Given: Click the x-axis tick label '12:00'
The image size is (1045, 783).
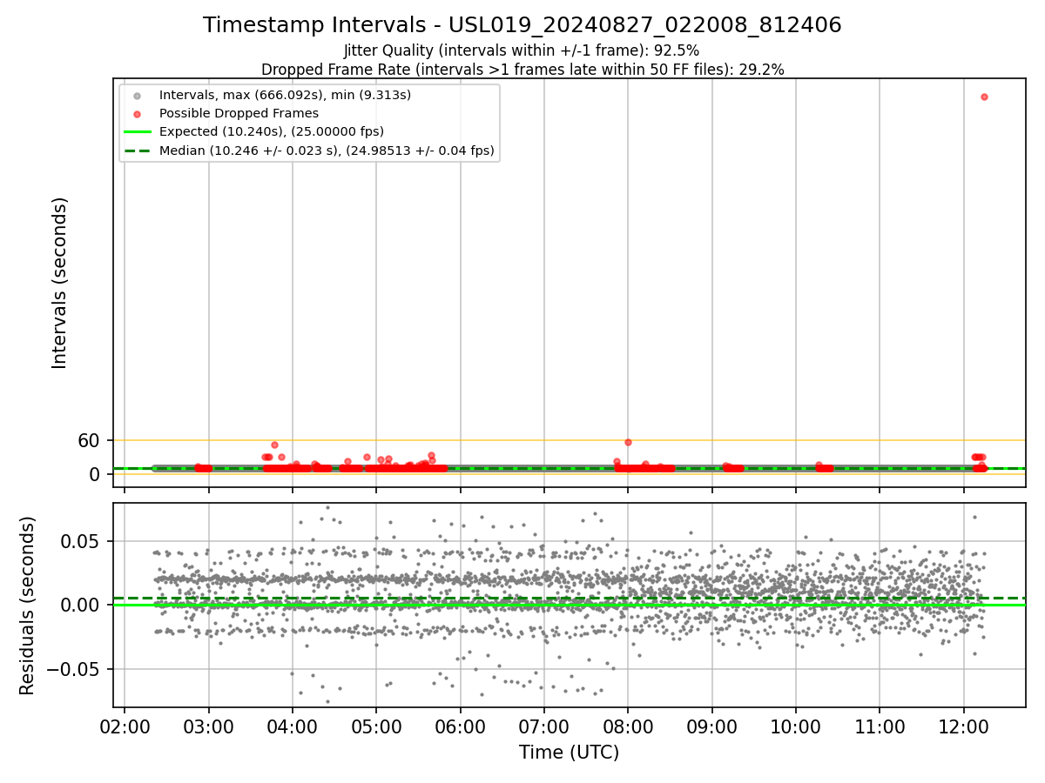Looking at the screenshot, I should point(963,726).
